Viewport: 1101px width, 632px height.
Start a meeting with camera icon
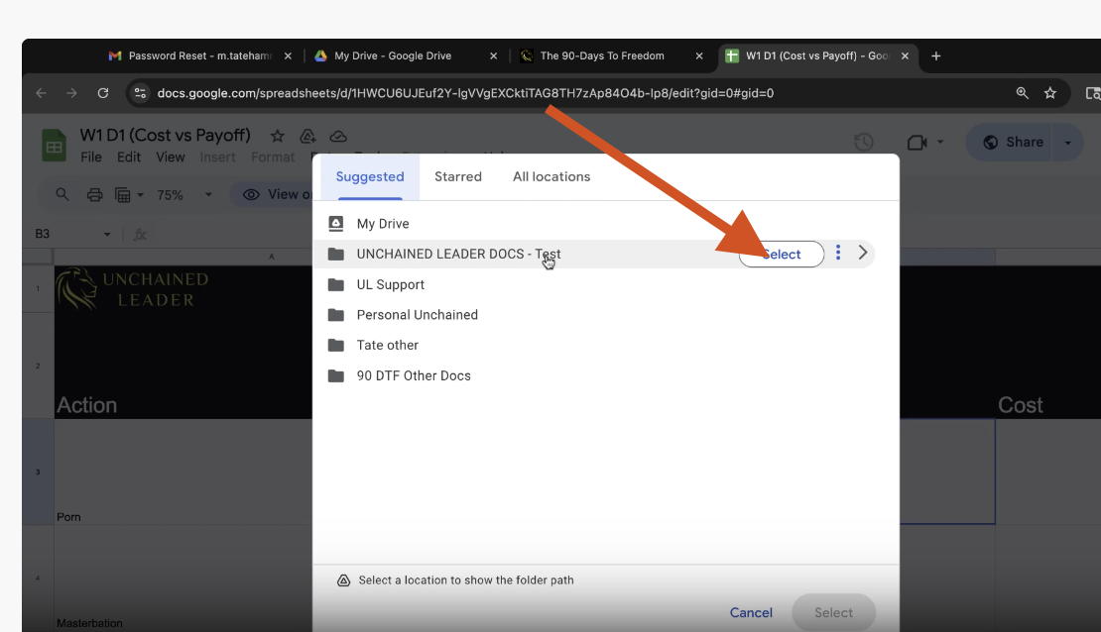coord(917,143)
